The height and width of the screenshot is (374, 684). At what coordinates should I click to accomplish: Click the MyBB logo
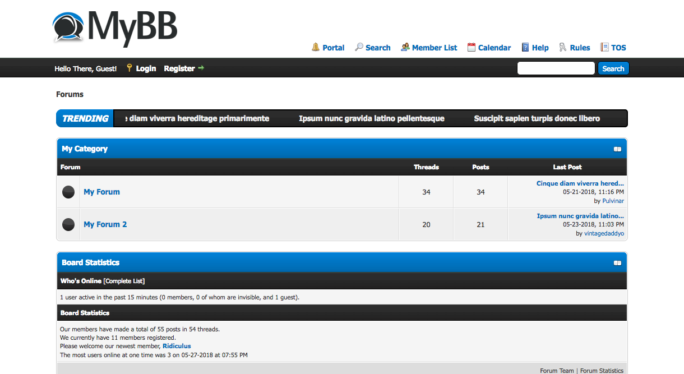tap(115, 27)
